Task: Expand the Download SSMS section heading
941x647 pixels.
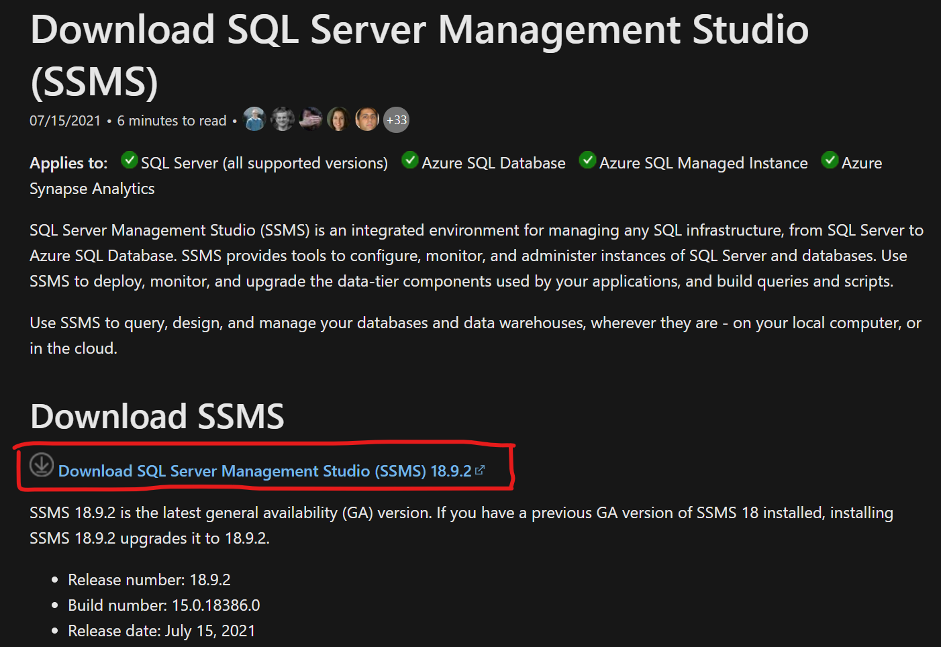Action: click(x=157, y=416)
